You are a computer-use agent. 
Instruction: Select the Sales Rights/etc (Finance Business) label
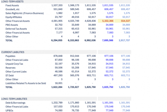24,13
